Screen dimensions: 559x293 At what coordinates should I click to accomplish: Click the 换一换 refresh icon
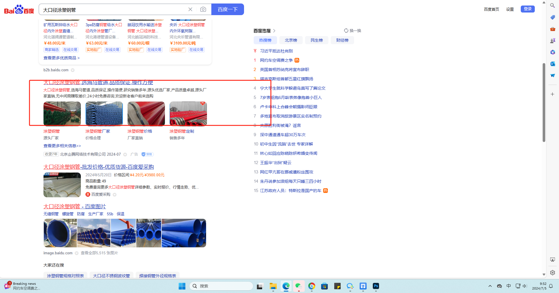point(346,31)
